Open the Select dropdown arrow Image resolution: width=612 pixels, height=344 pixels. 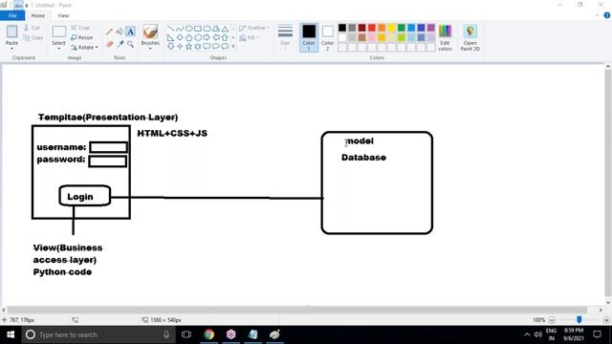pos(58,49)
